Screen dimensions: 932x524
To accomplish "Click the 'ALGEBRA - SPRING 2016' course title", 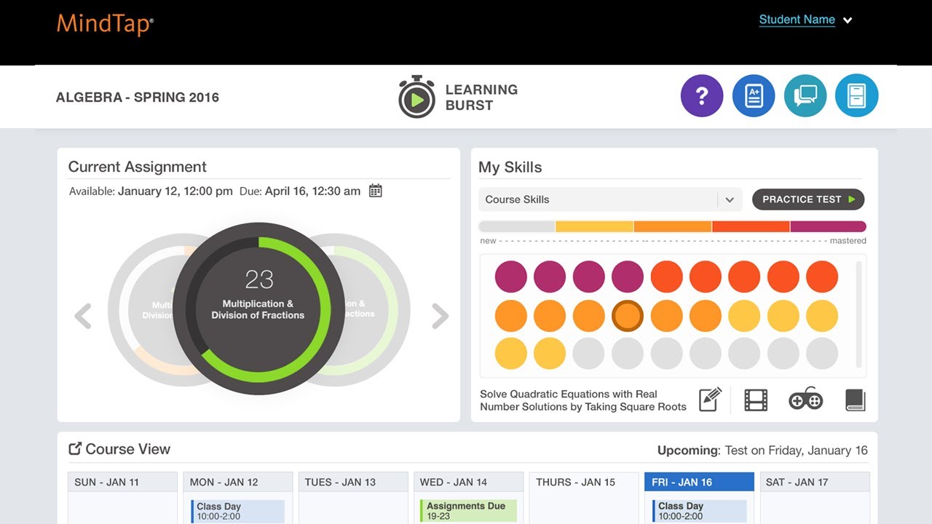I will pos(138,98).
